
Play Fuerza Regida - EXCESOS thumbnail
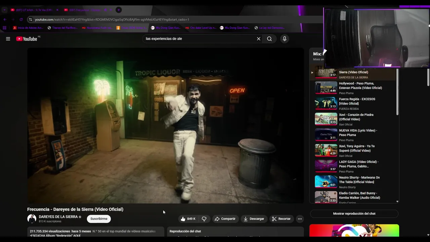point(326,103)
